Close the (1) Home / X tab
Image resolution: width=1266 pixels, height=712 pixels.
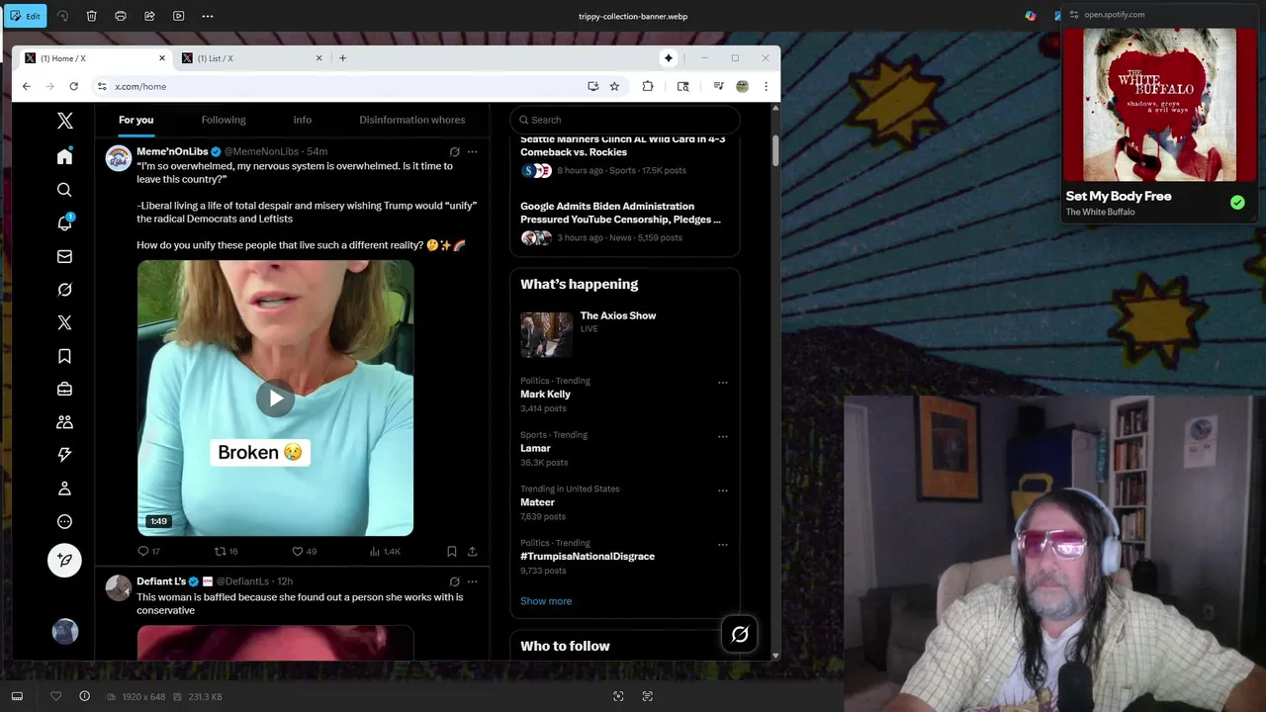coord(162,58)
